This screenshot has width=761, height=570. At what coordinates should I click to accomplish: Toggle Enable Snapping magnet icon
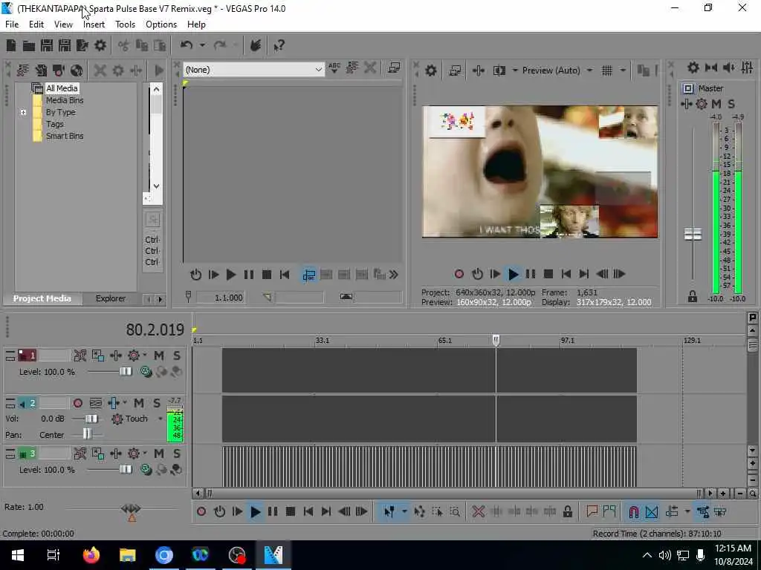pyautogui.click(x=634, y=512)
